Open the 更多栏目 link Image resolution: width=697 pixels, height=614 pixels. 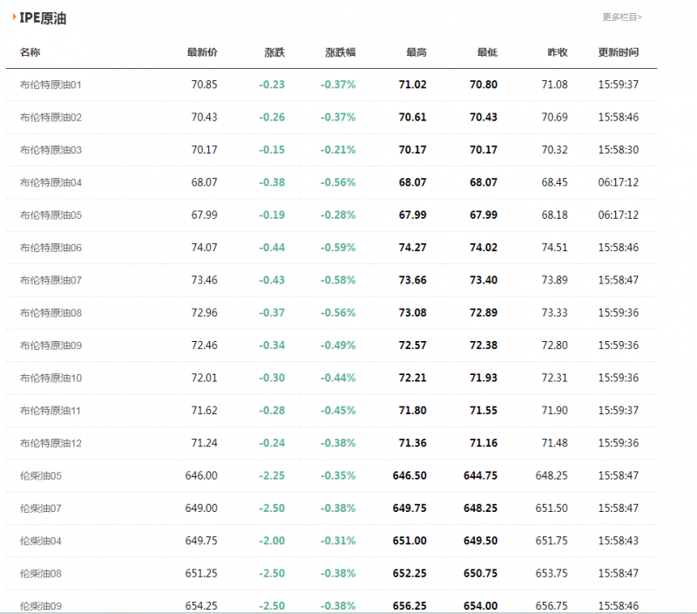point(621,17)
